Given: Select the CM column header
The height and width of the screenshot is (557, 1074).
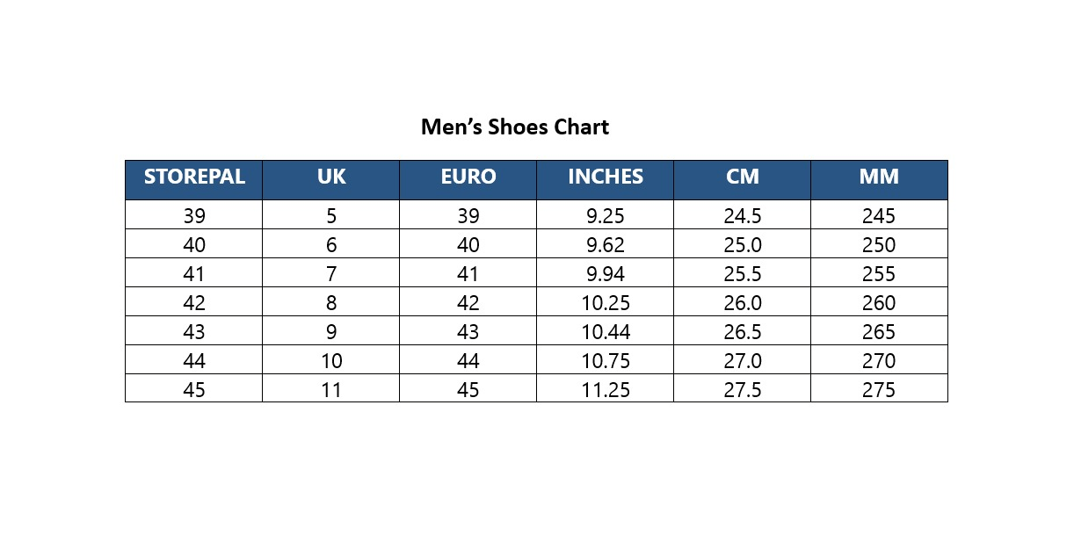Looking at the screenshot, I should (x=743, y=179).
